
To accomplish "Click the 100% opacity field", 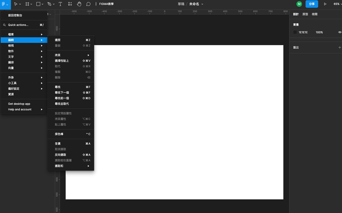I will pyautogui.click(x=319, y=32).
